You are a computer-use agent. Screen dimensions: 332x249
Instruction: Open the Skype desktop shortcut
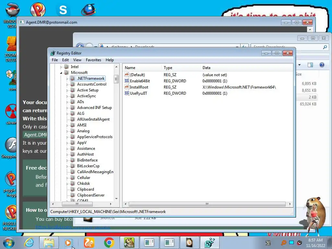63,10
